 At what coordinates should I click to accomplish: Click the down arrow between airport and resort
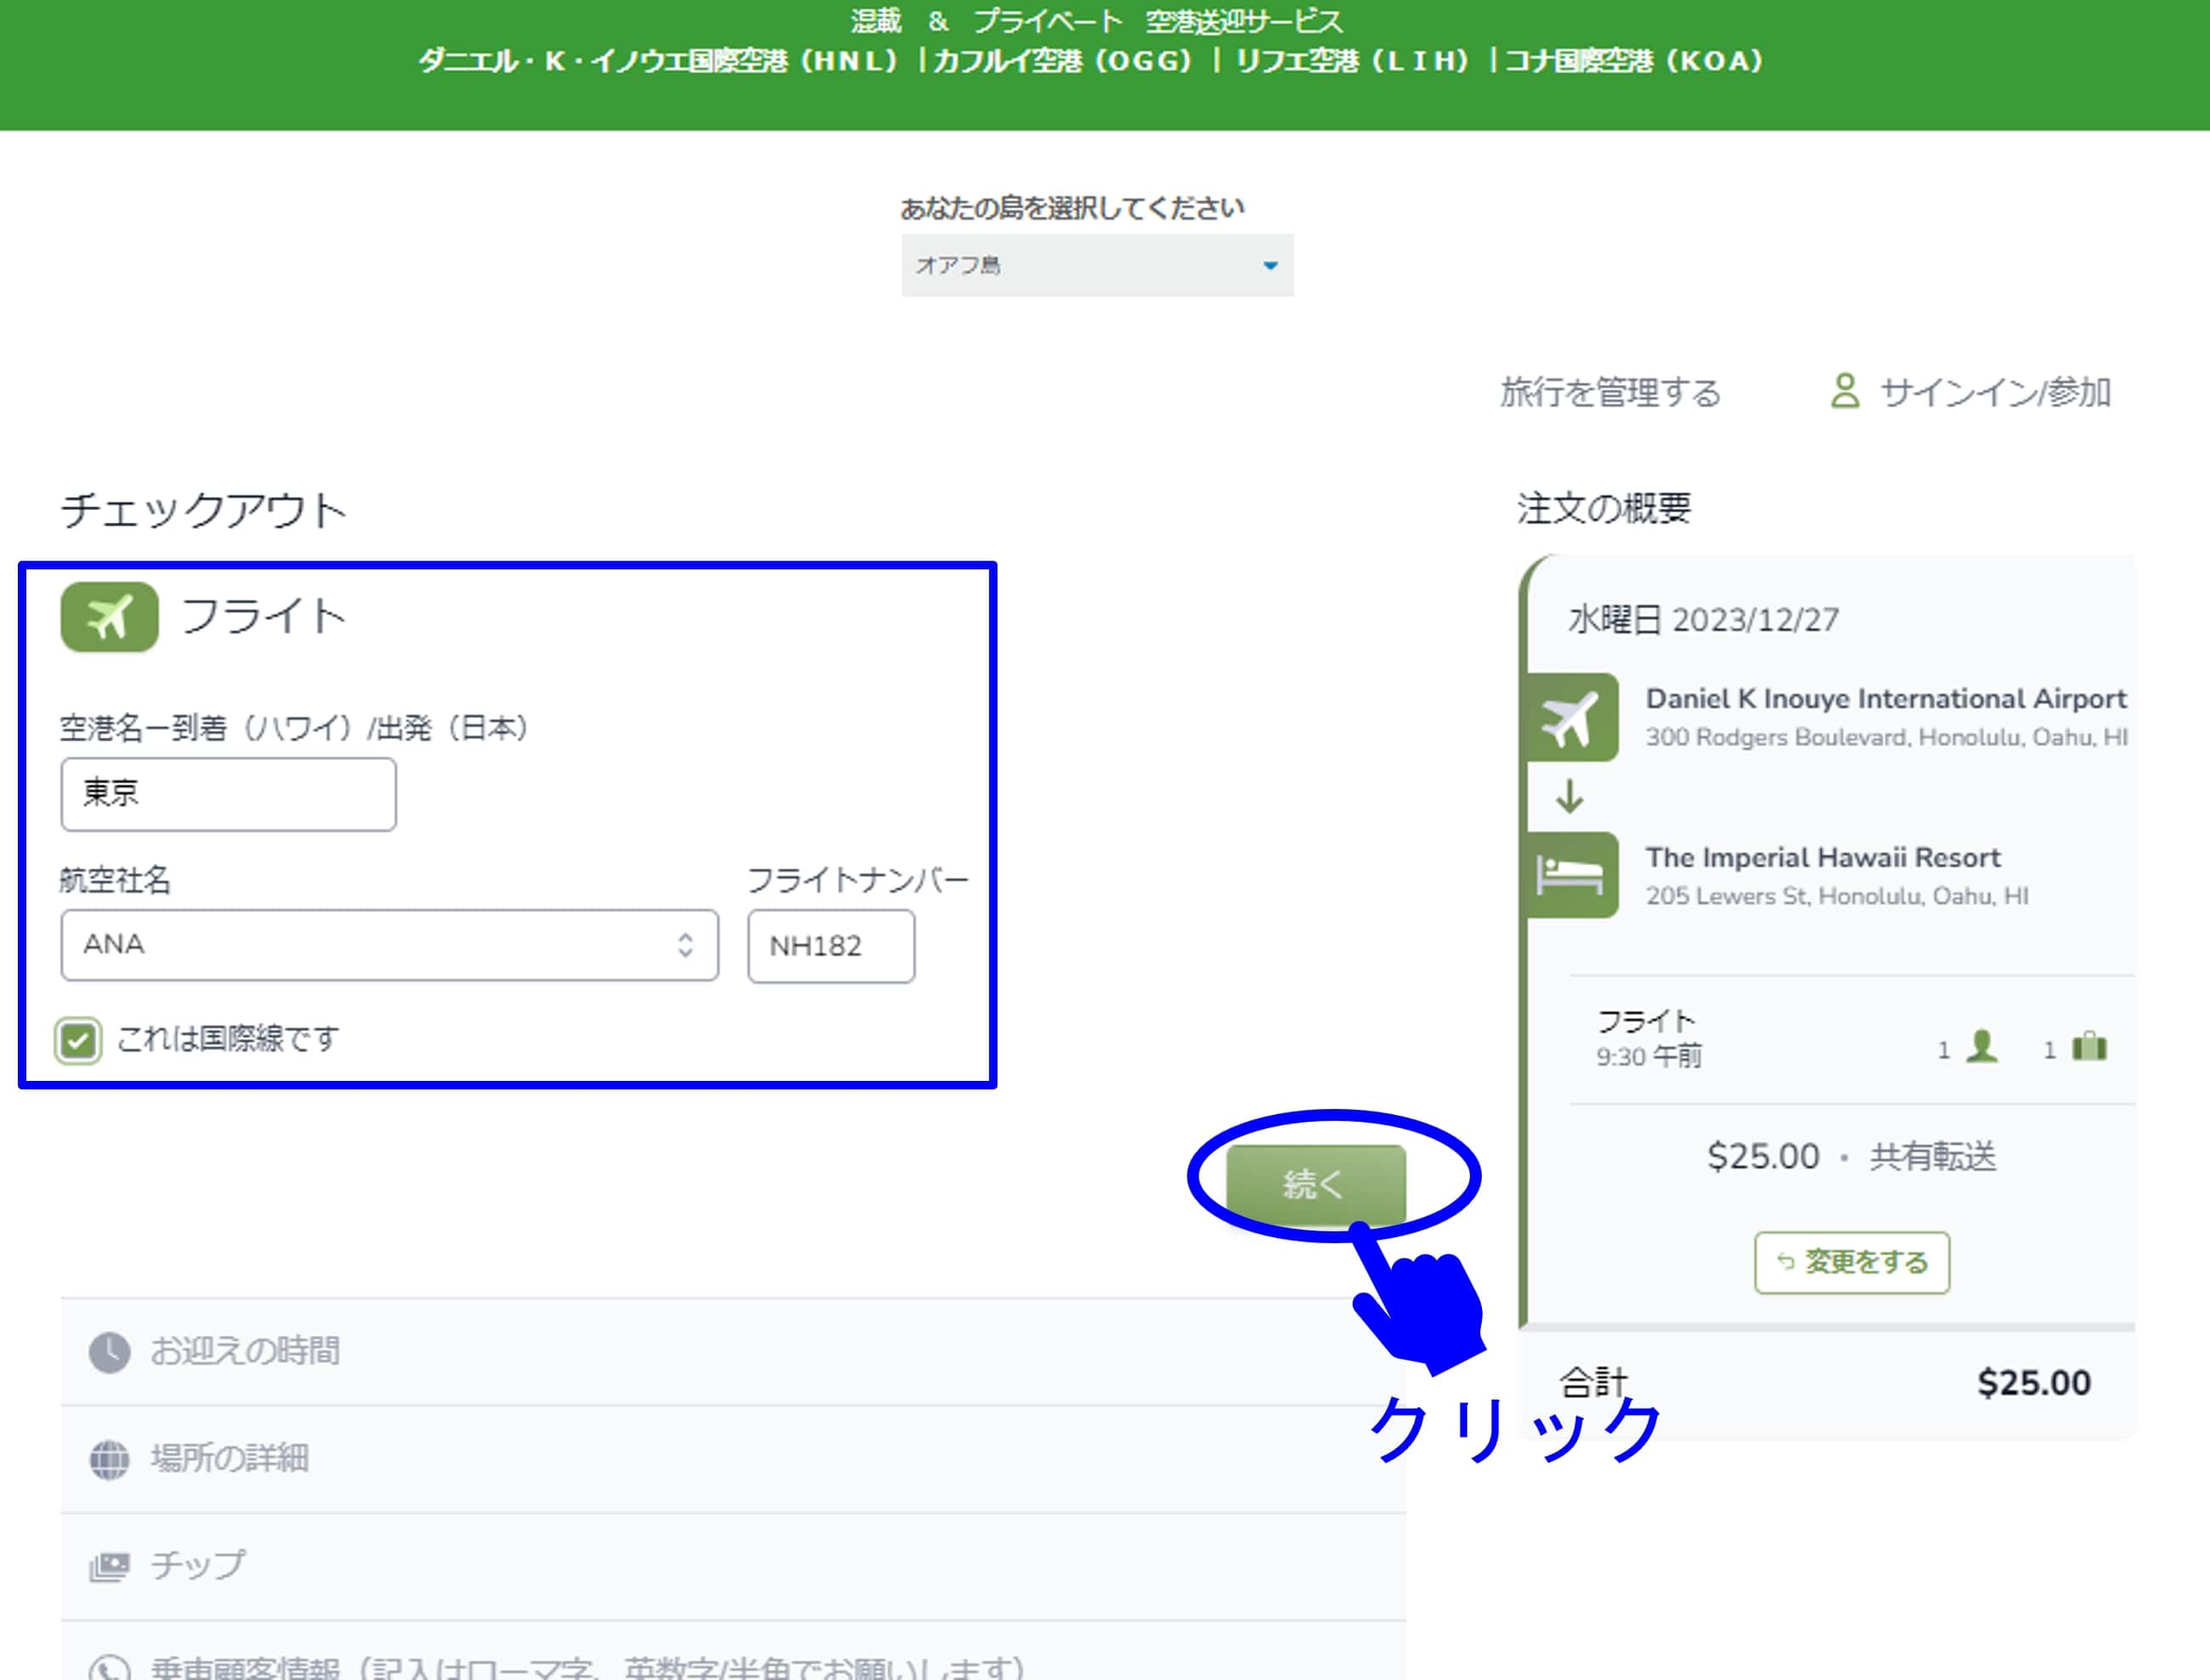click(x=1569, y=797)
